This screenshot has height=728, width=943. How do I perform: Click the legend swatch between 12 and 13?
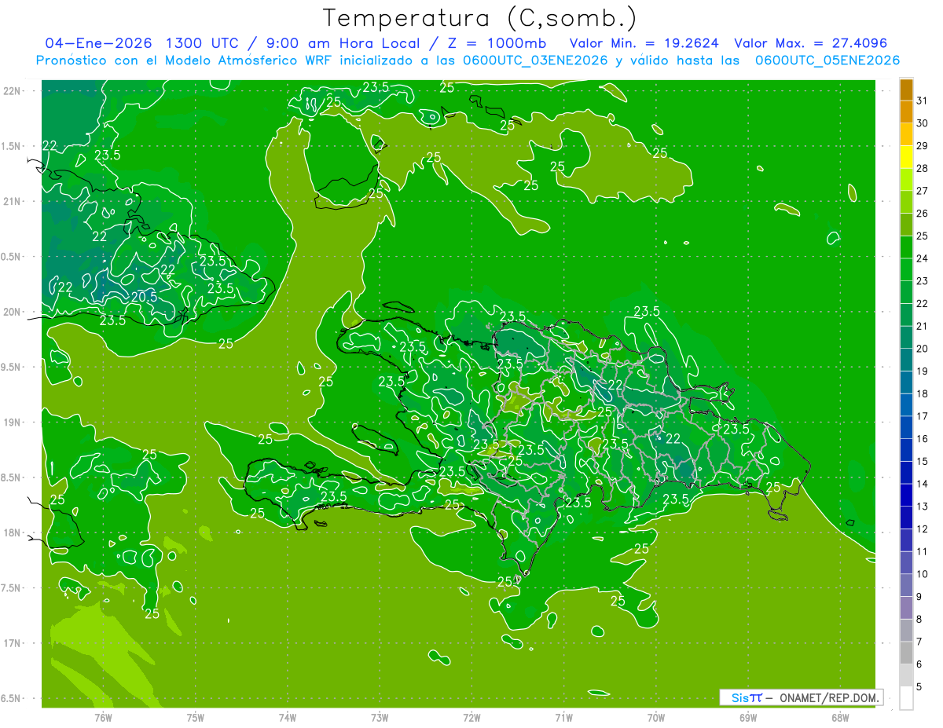pyautogui.click(x=906, y=518)
